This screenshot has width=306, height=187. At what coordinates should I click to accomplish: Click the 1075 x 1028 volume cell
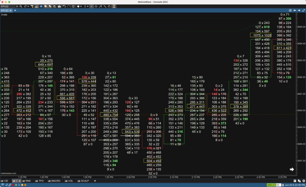click(261, 36)
